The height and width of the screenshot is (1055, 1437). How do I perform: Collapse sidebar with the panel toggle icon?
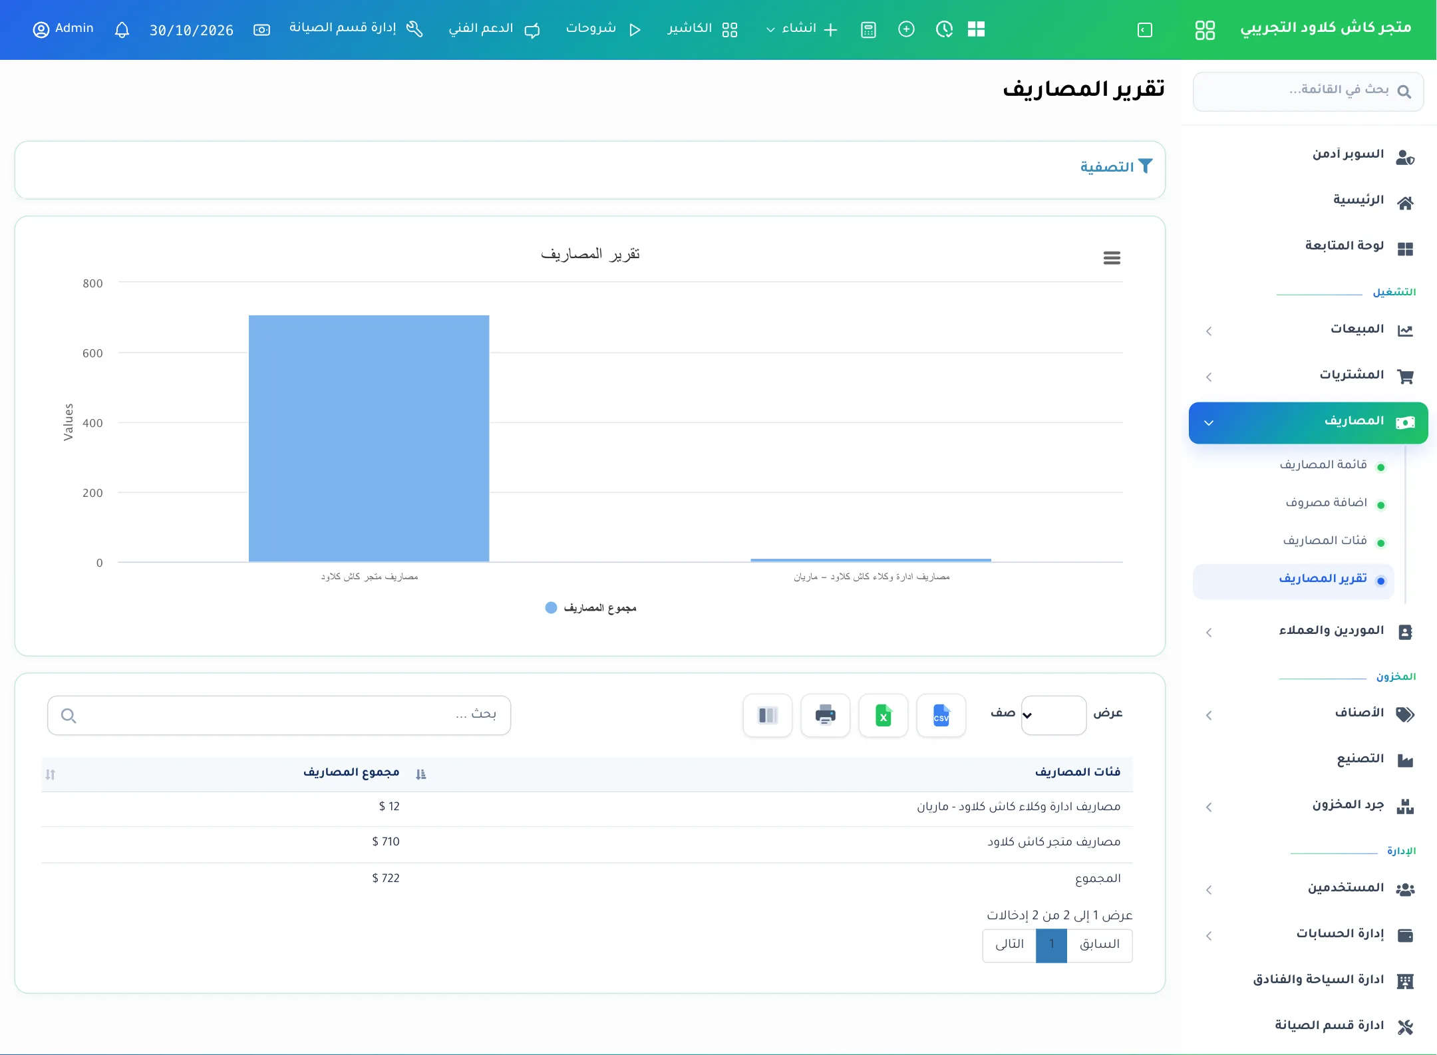[x=1145, y=30]
